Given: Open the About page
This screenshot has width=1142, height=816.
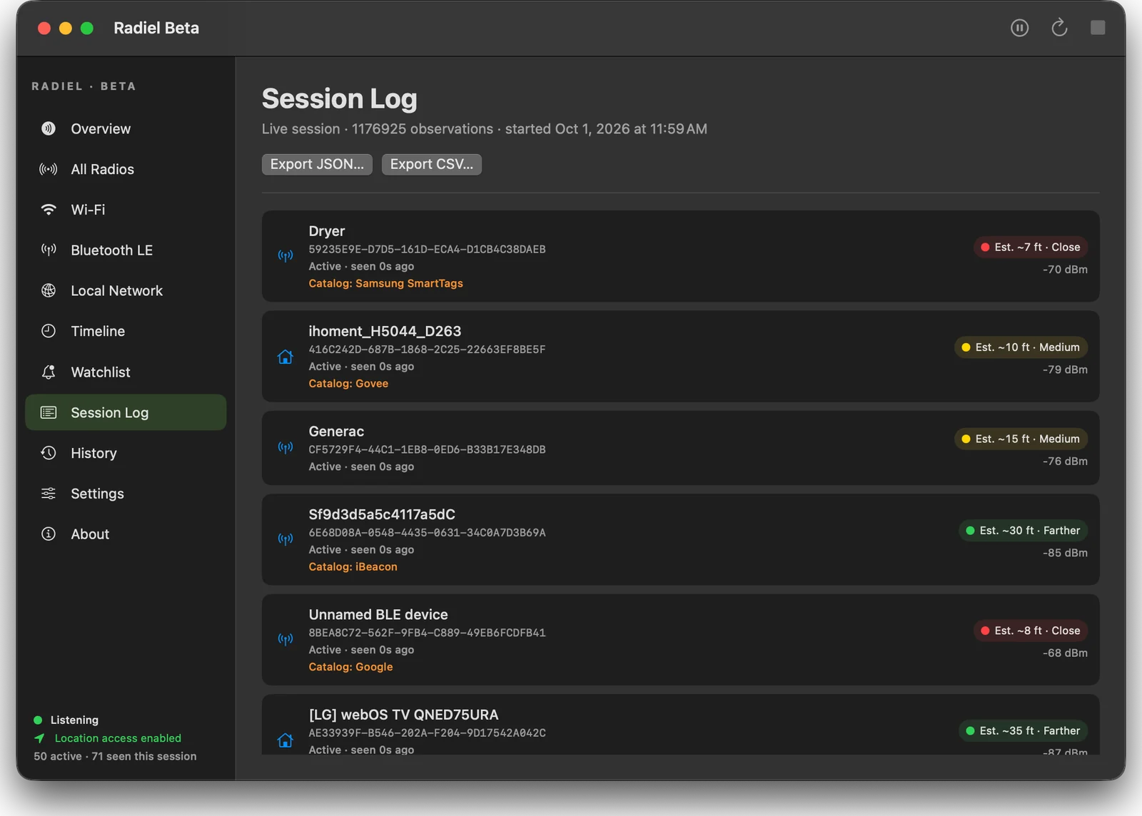Looking at the screenshot, I should coord(126,534).
